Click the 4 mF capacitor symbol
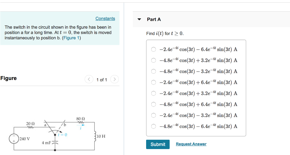The height and width of the screenshot is (155, 290). pyautogui.click(x=55, y=143)
